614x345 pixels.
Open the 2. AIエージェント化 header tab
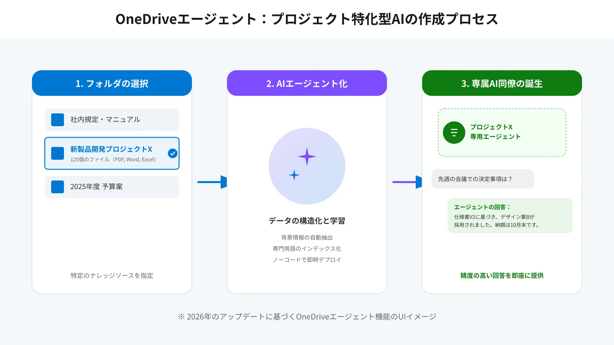click(307, 83)
